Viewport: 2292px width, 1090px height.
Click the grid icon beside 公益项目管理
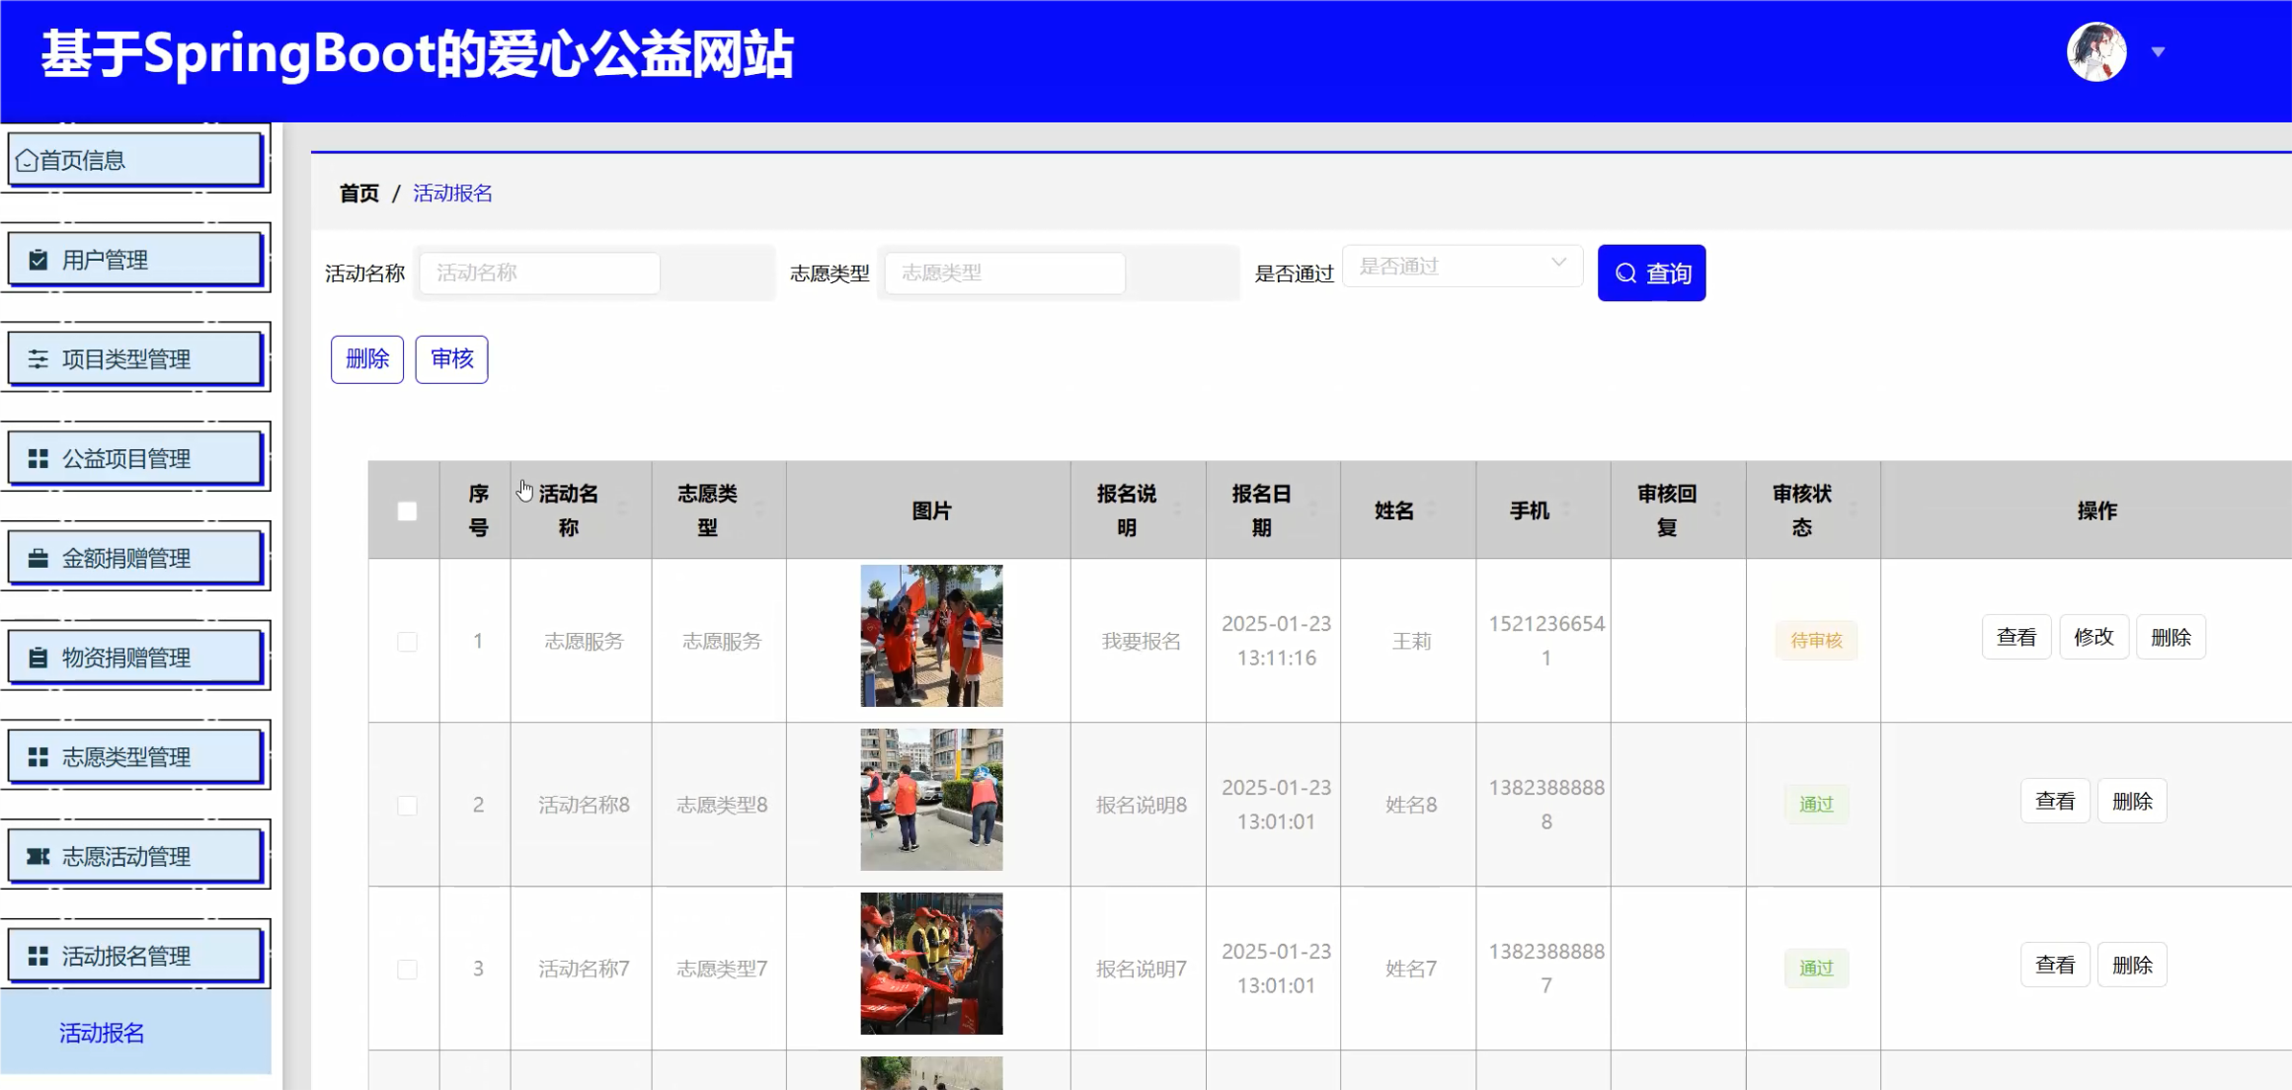[x=39, y=459]
